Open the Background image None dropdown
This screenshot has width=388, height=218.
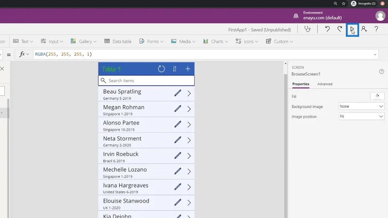point(361,106)
